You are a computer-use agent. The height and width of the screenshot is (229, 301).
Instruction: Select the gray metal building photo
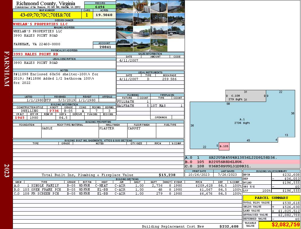[x=159, y=6]
